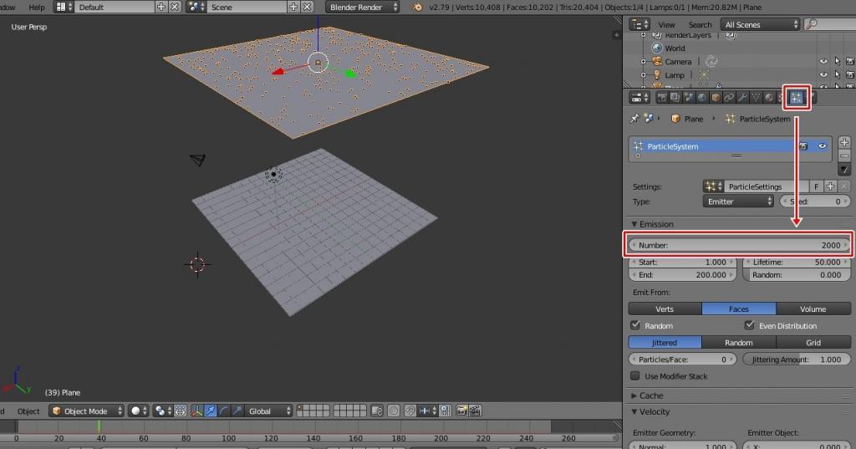Open the Material properties sphere tab

769,98
